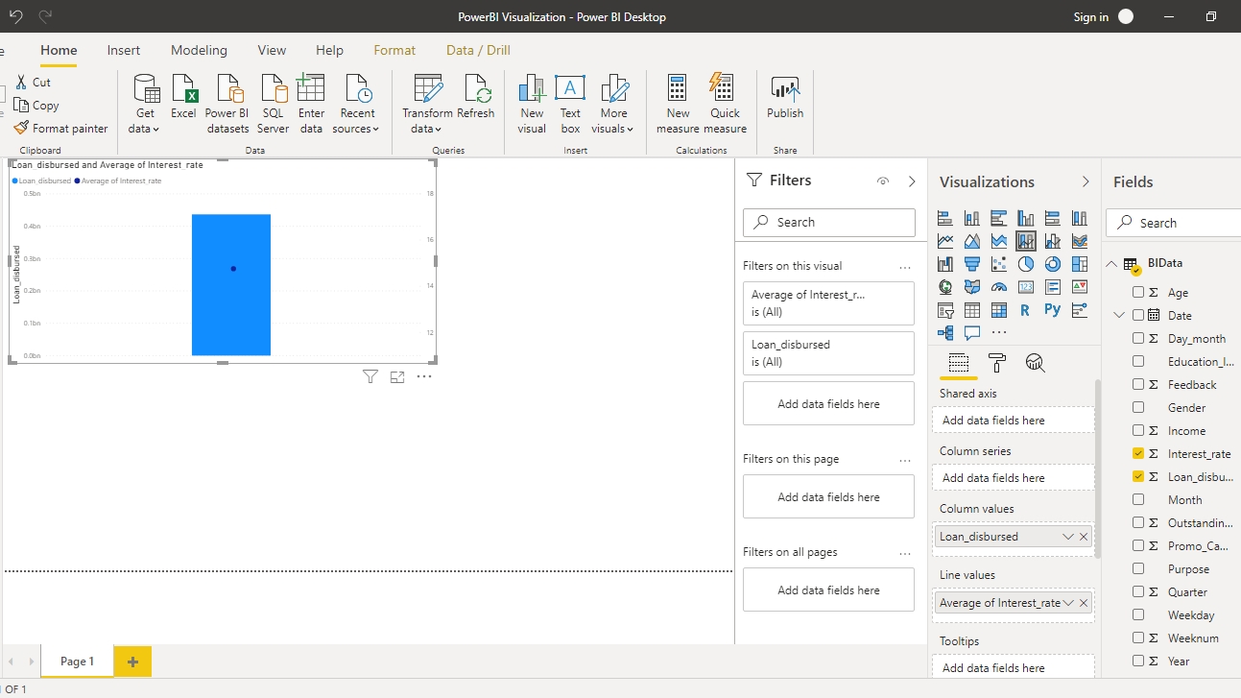Select the Gauge visualization icon
The width and height of the screenshot is (1241, 698).
pyautogui.click(x=999, y=287)
